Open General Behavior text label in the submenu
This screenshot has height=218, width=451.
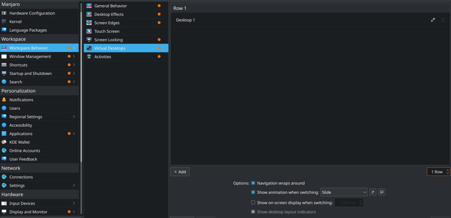tap(111, 6)
